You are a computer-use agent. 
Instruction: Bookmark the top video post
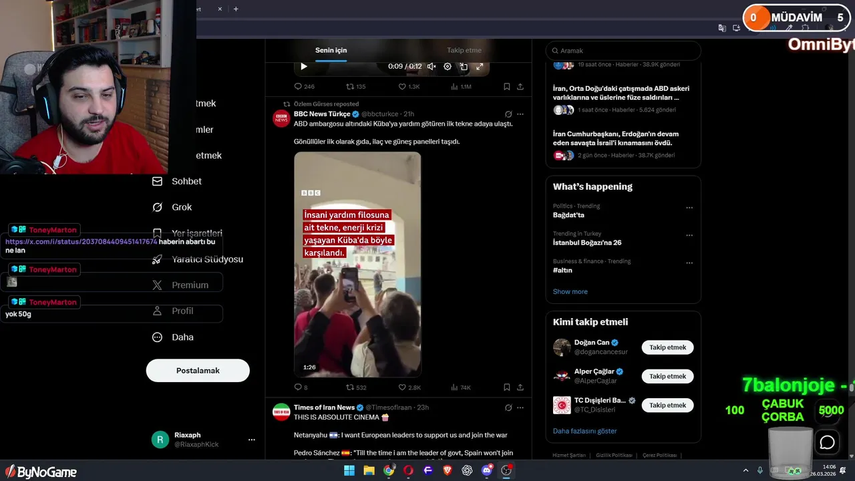507,87
